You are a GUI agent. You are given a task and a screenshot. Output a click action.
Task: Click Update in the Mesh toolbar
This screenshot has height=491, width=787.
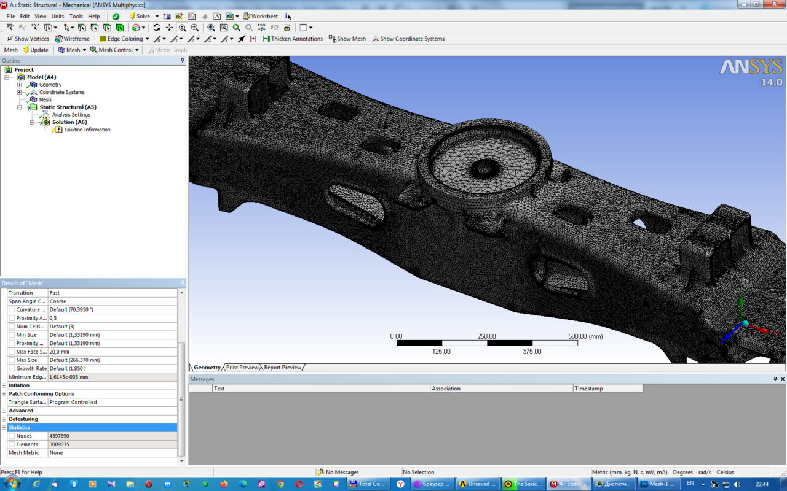pyautogui.click(x=36, y=50)
